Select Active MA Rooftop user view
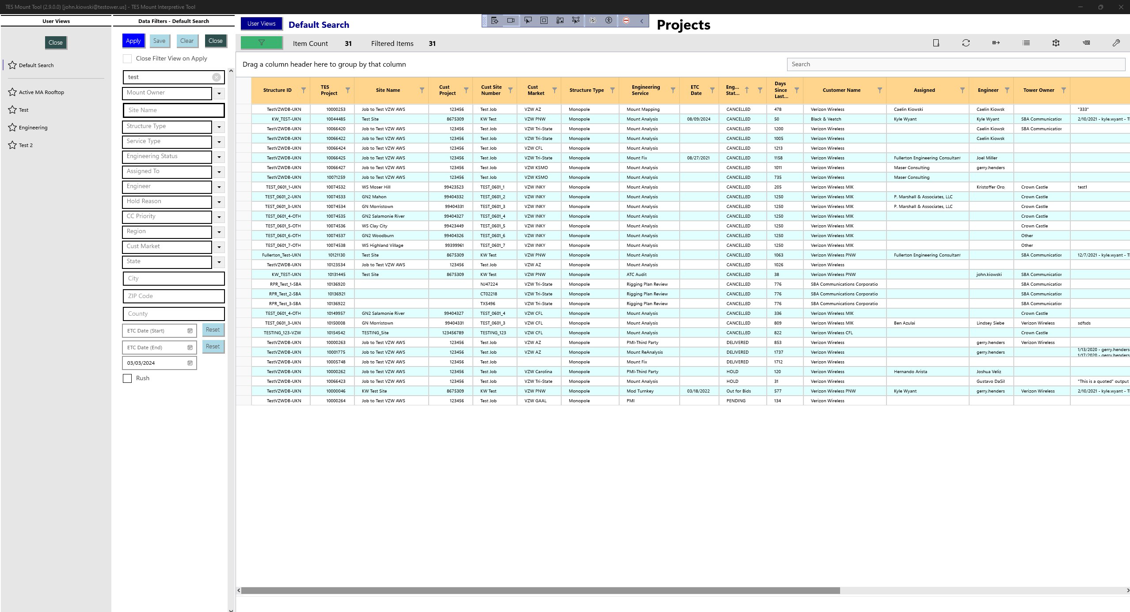Viewport: 1130px width, 612px height. tap(42, 92)
